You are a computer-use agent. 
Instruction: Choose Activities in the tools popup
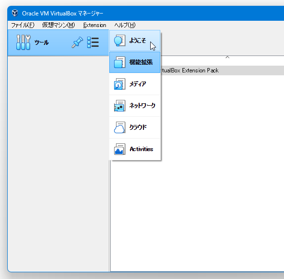point(135,149)
